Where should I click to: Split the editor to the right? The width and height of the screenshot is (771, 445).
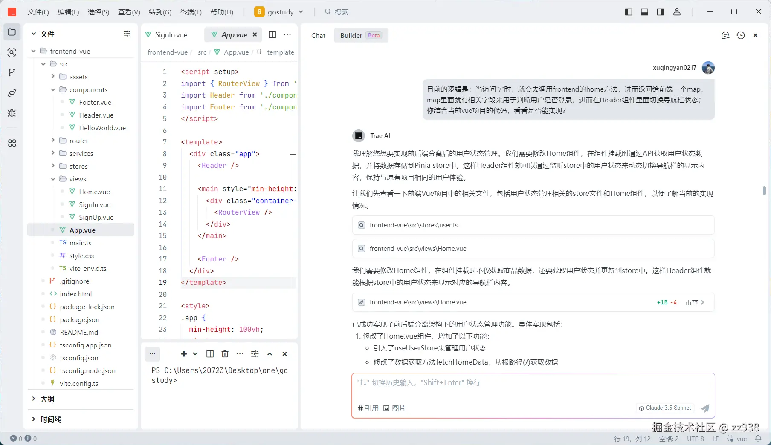pyautogui.click(x=272, y=35)
